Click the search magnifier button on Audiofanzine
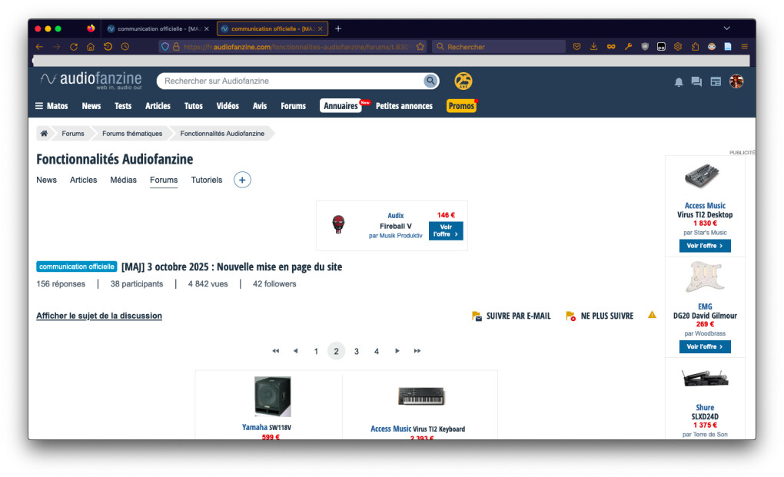The width and height of the screenshot is (784, 477). [x=430, y=81]
